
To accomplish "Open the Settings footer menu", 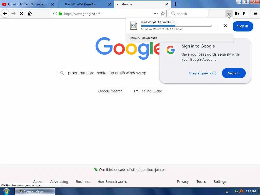I will [x=220, y=182].
